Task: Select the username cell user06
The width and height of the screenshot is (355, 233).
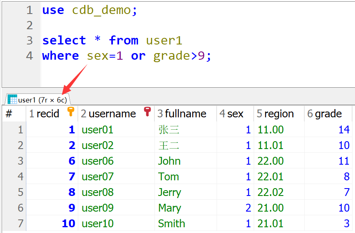Action: point(98,161)
